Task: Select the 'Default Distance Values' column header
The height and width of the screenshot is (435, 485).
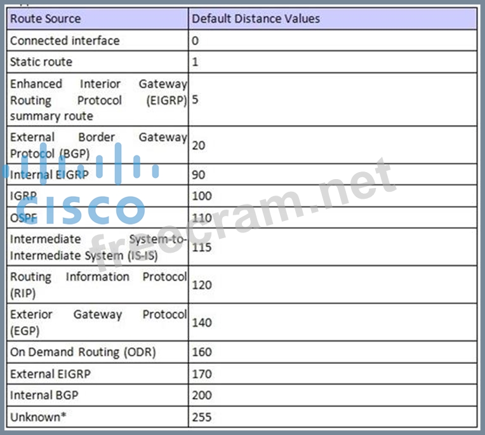Action: (x=256, y=18)
